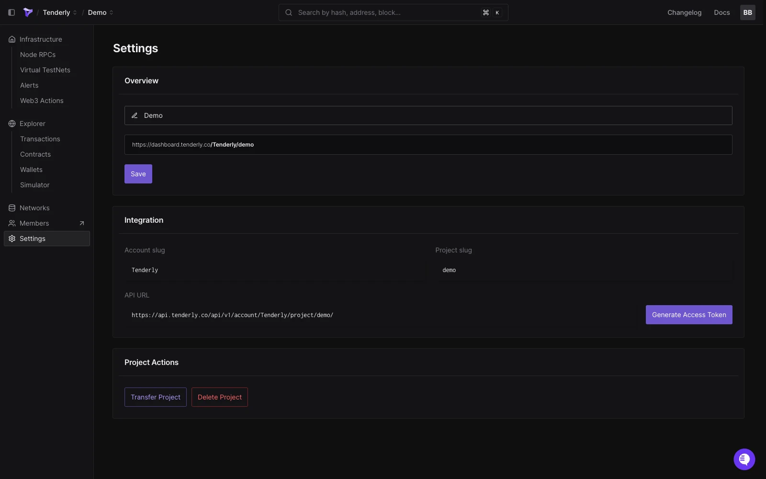Edit the Demo project name field
This screenshot has height=479, width=766.
[428, 115]
